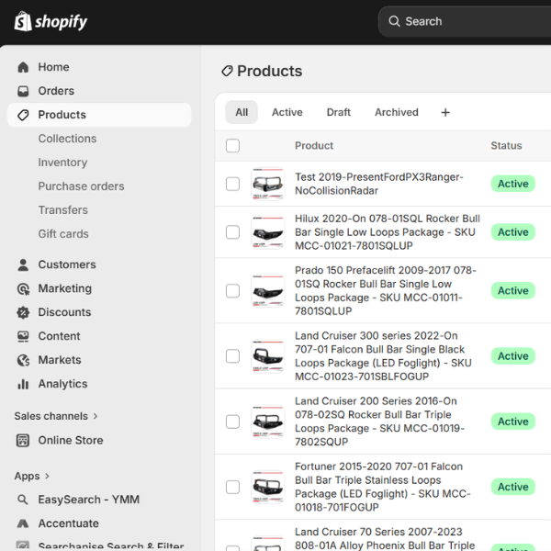Click the Customers person icon
Image resolution: width=551 pixels, height=551 pixels.
click(x=23, y=264)
